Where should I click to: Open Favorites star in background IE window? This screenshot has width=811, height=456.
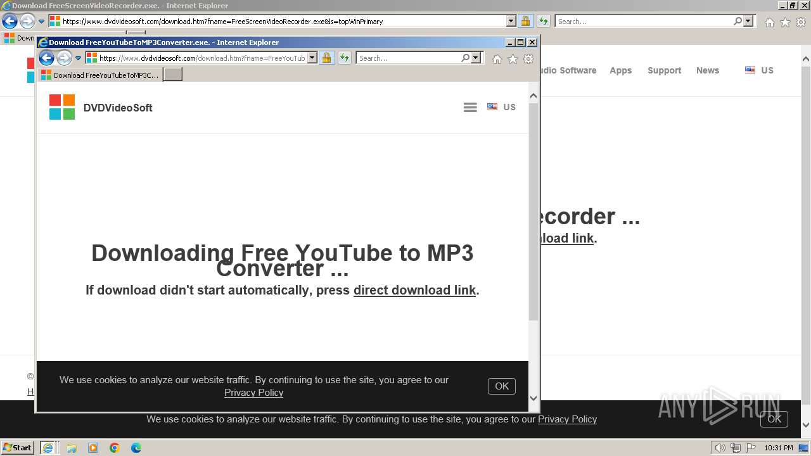[x=785, y=22]
